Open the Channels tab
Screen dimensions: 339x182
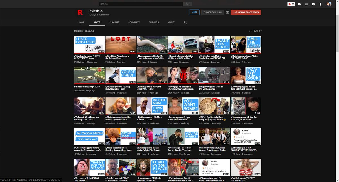click(x=154, y=22)
